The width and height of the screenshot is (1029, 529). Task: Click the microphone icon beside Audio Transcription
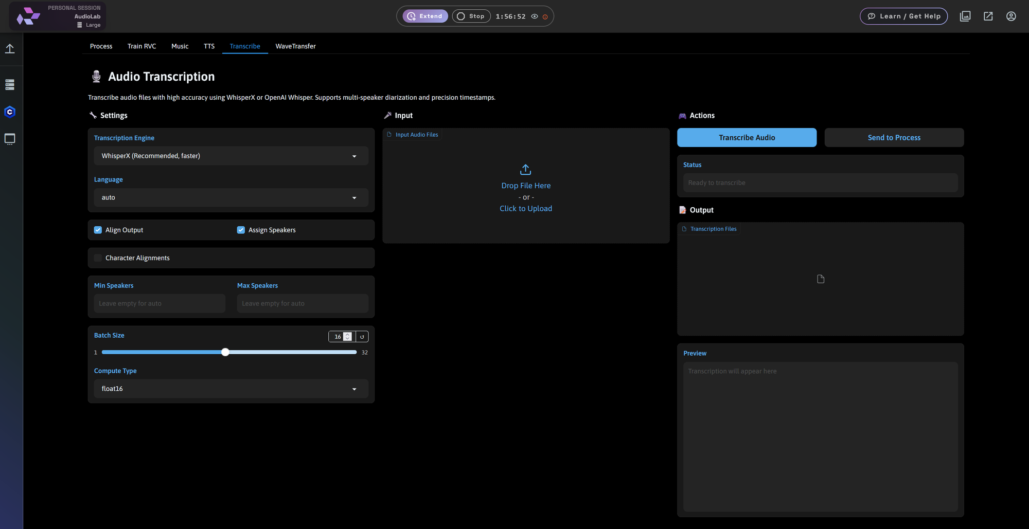[96, 77]
